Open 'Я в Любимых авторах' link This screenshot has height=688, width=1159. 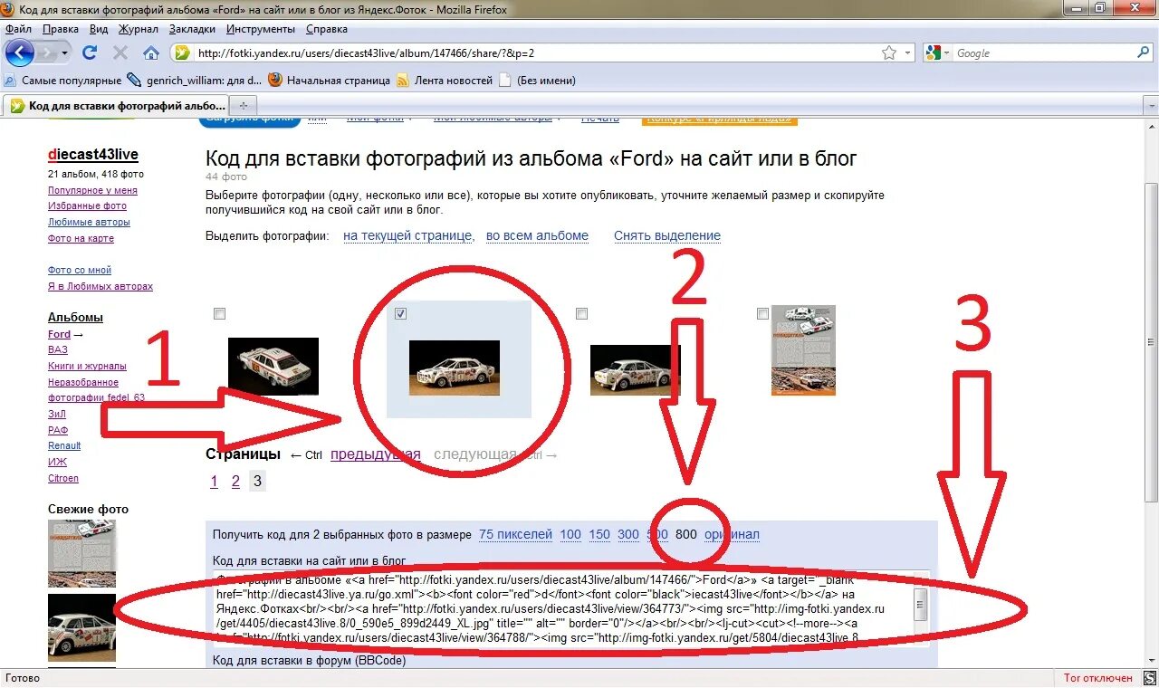click(101, 287)
